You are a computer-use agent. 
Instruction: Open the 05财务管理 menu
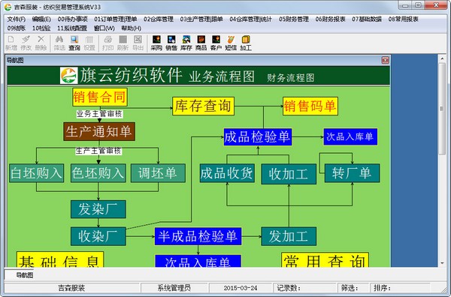coord(294,19)
